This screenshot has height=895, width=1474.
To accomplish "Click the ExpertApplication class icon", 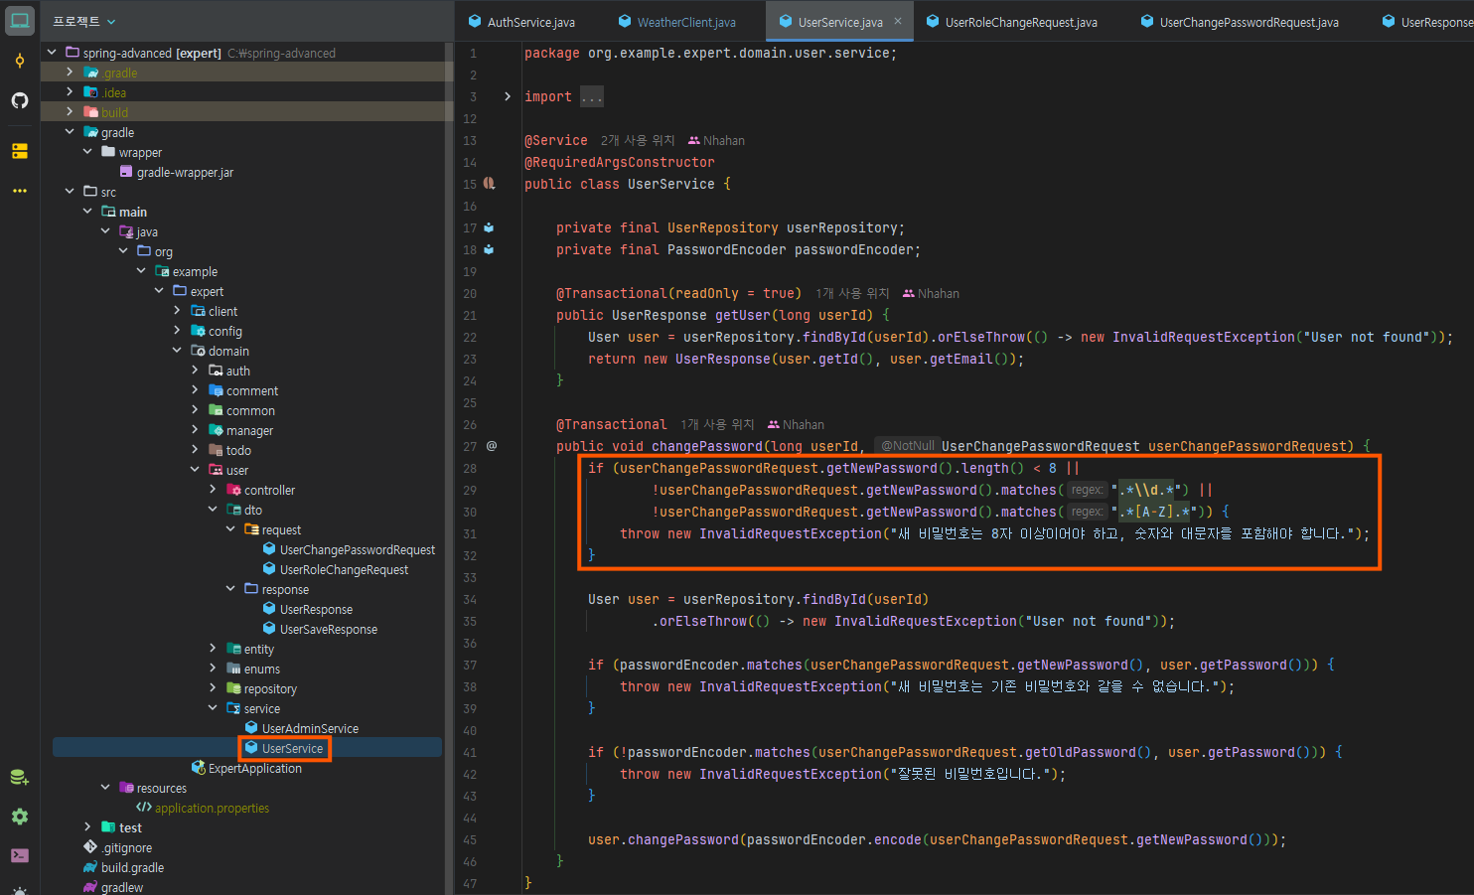I will (198, 768).
